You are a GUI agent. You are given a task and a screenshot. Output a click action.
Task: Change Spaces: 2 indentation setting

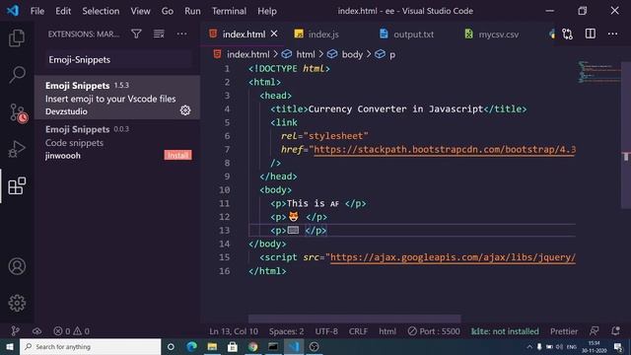click(x=287, y=331)
